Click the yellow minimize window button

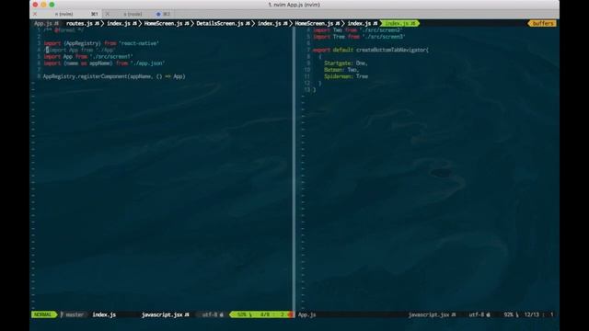click(43, 5)
